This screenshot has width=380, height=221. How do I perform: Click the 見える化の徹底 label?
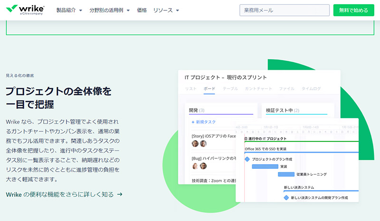tap(20, 75)
